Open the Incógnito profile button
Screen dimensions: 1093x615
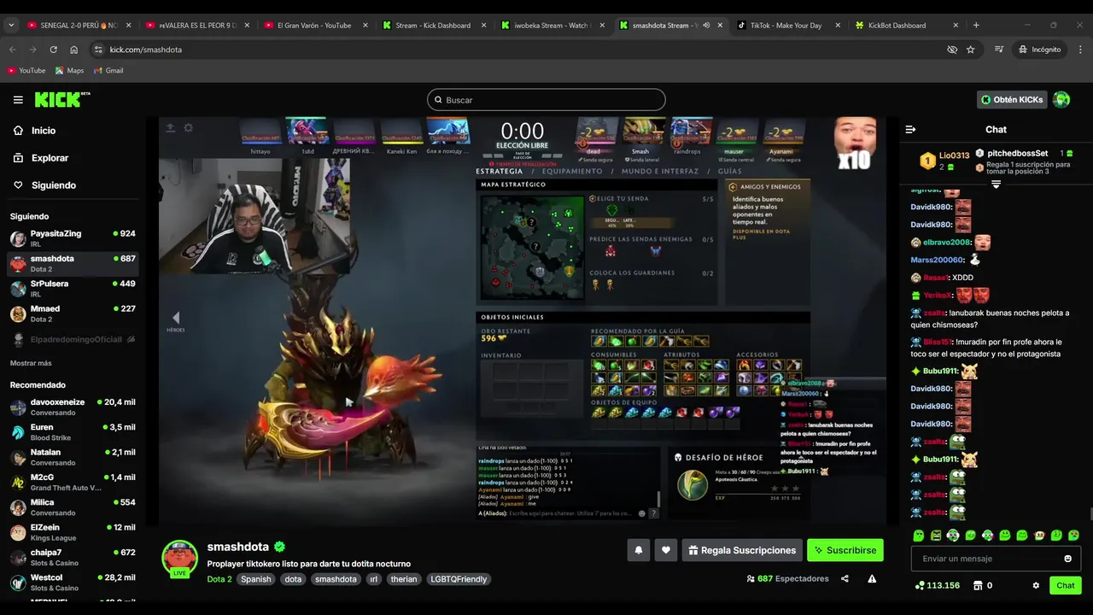click(x=1039, y=50)
